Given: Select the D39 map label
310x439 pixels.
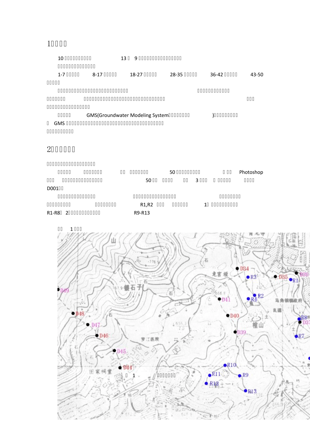Looking at the screenshot, I should 241,332.
